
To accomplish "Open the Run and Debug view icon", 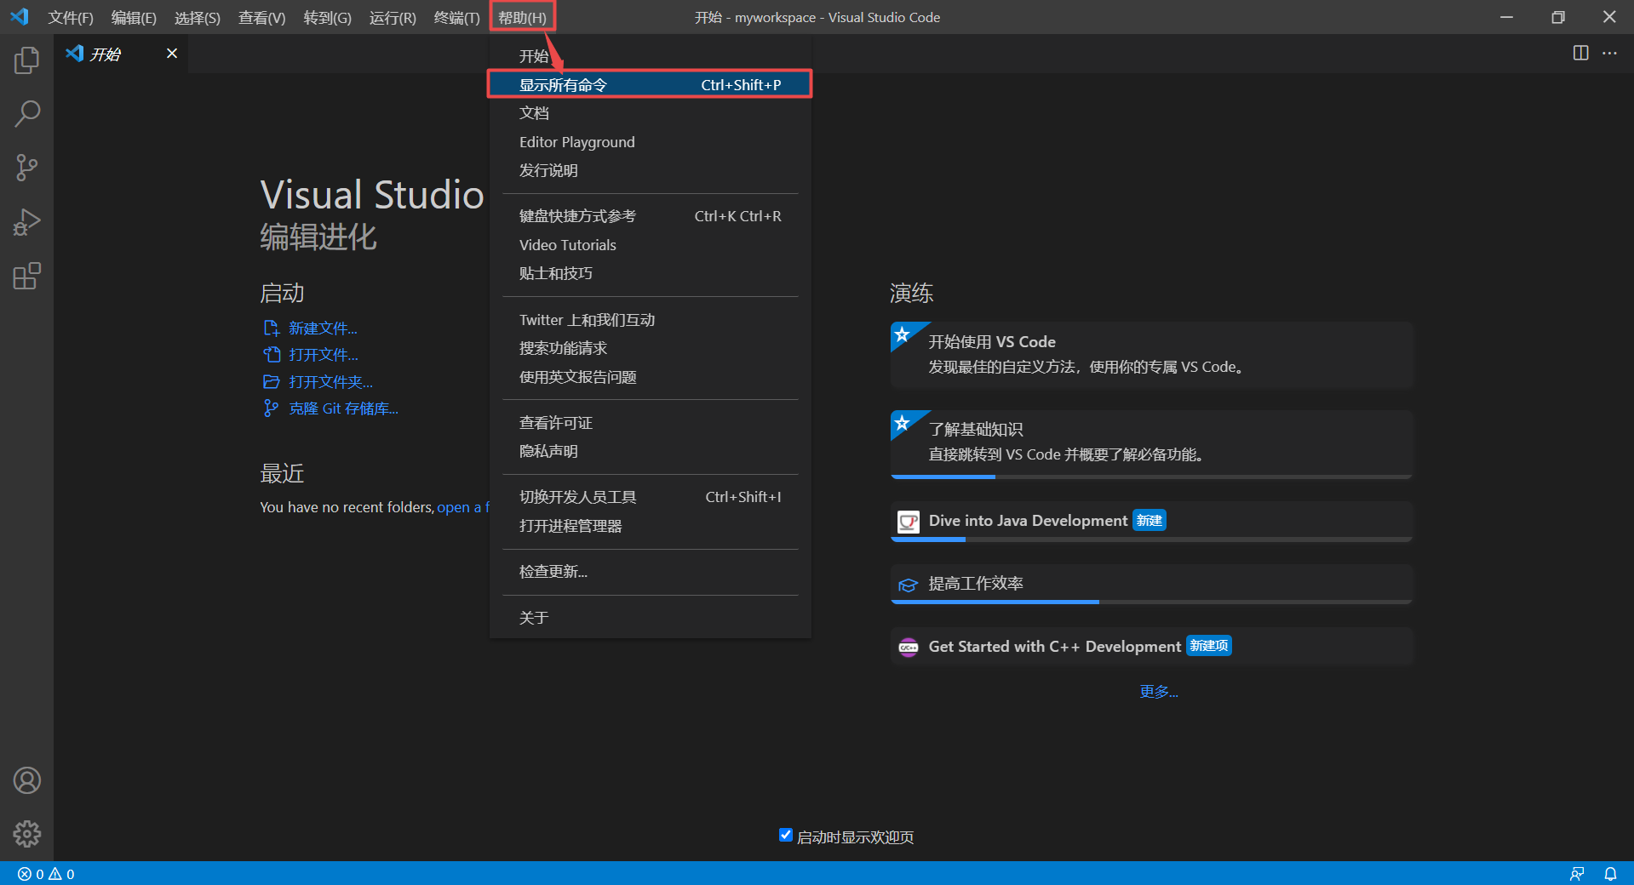I will pos(26,222).
